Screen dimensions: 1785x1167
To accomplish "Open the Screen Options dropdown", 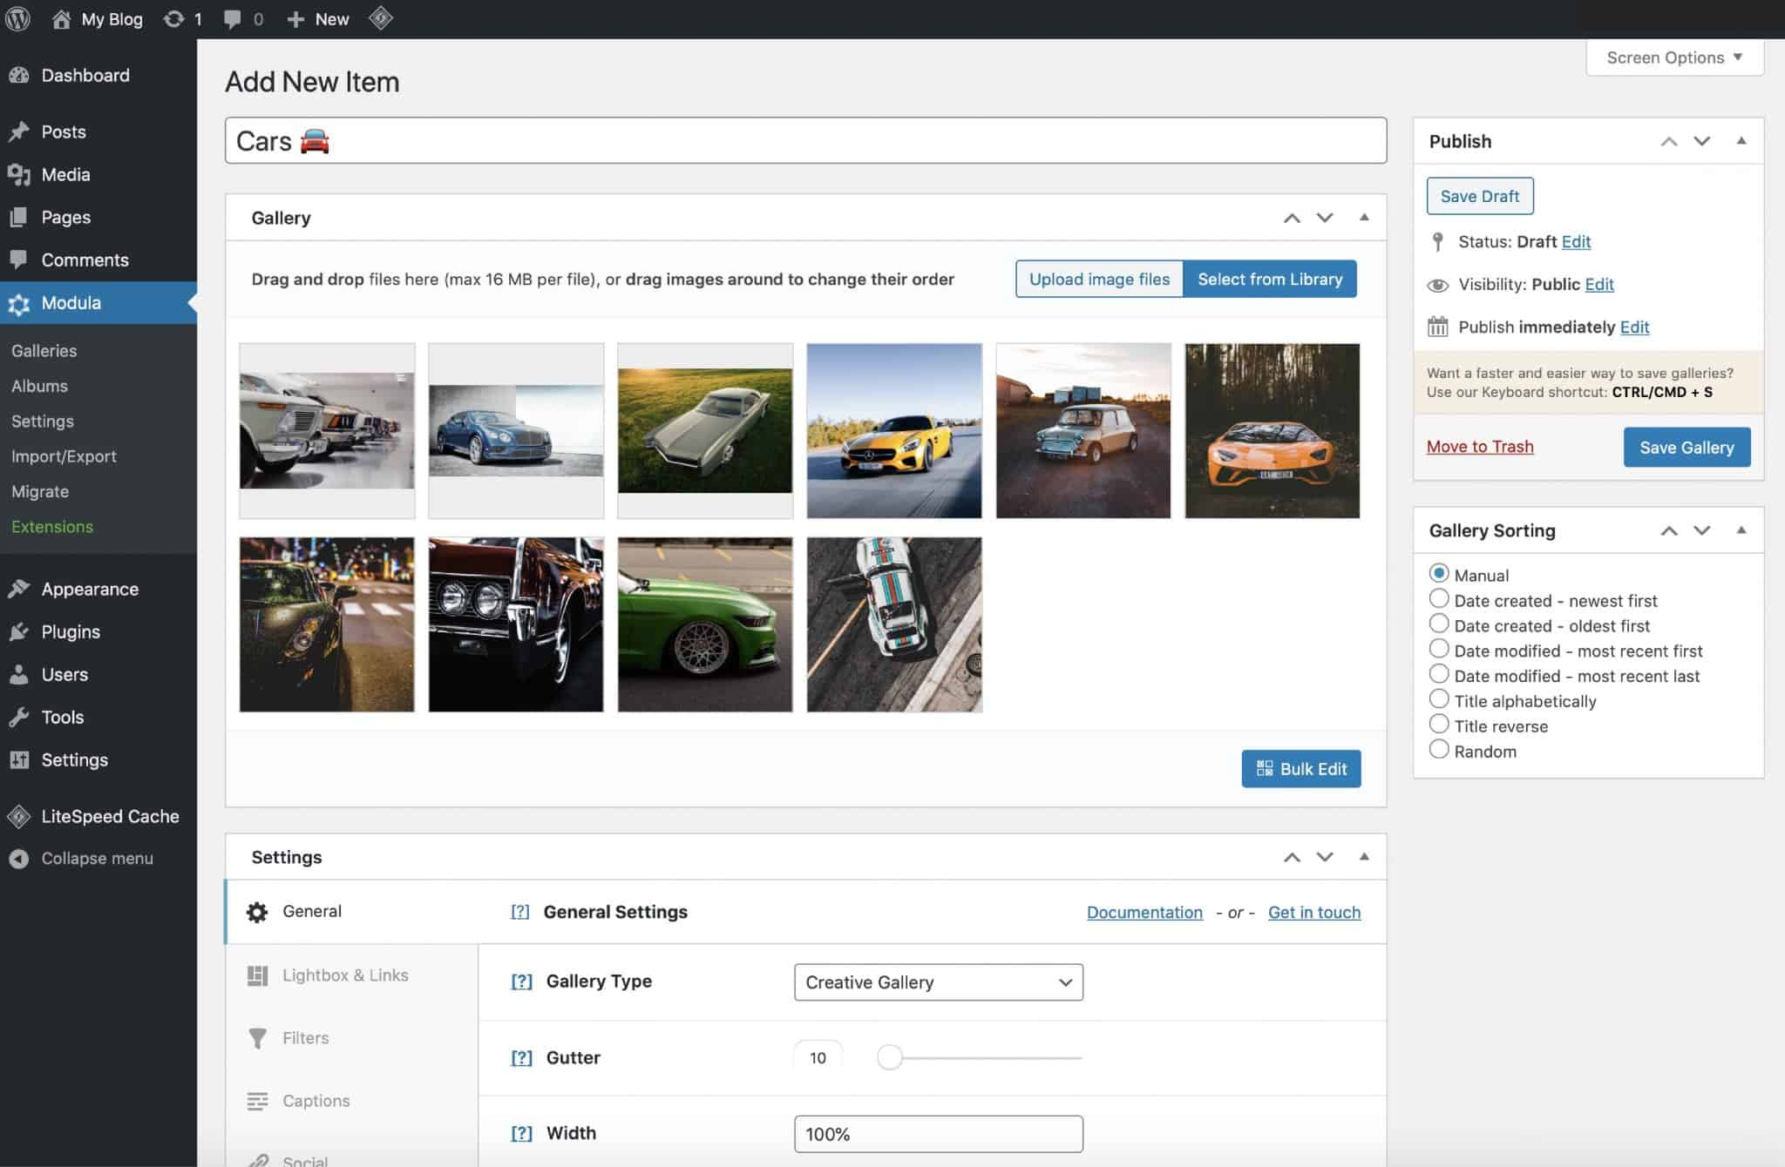I will (x=1673, y=57).
